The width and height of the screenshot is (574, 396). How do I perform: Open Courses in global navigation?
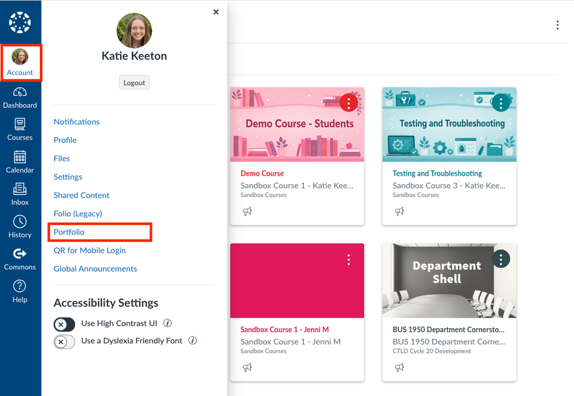(20, 129)
